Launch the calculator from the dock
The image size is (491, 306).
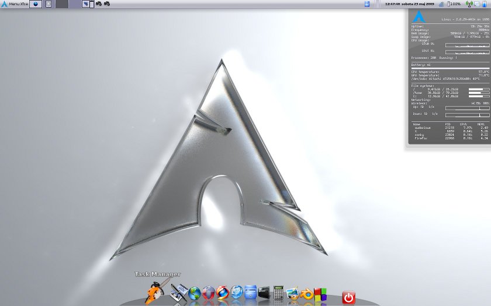pyautogui.click(x=278, y=293)
